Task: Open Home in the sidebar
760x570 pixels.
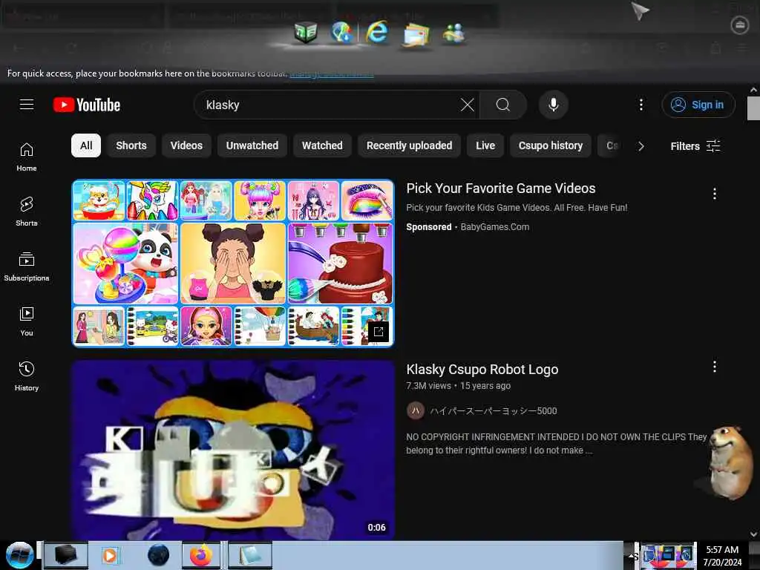Action: pos(27,157)
